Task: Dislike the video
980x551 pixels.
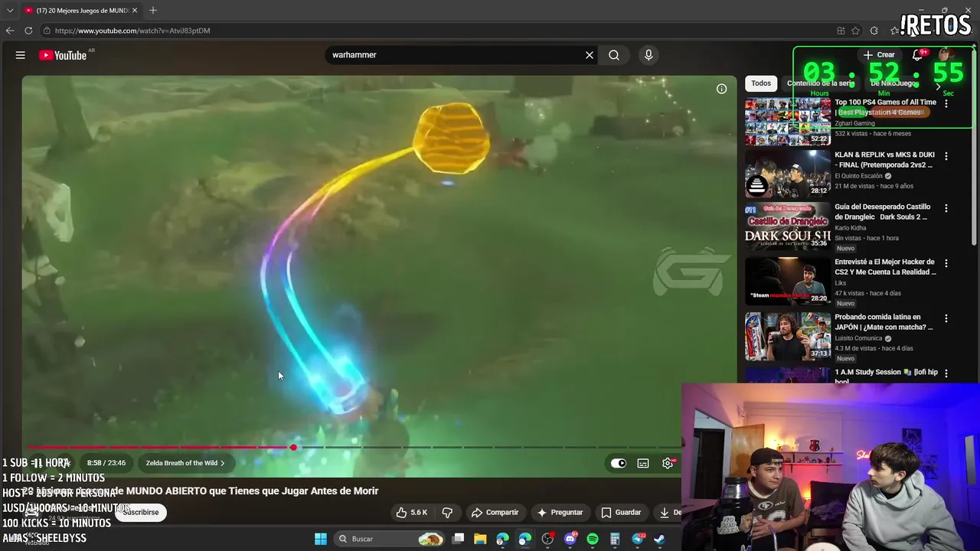Action: tap(448, 513)
